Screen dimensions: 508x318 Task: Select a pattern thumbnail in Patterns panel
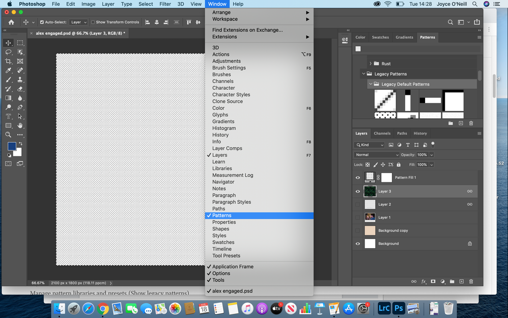click(385, 100)
